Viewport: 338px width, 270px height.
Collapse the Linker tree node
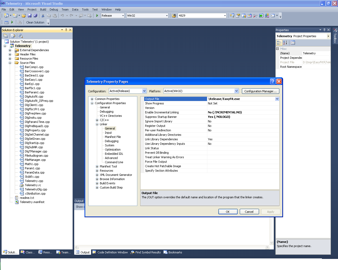point(97,124)
